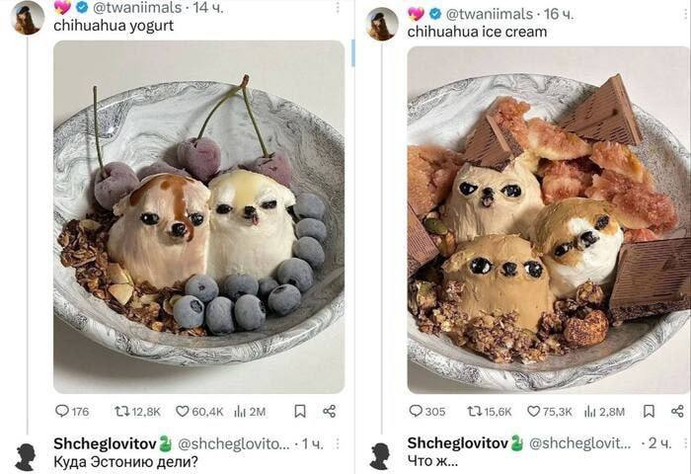View analytics of chihuahua yogurt tweet
The image size is (691, 474).
point(250,412)
